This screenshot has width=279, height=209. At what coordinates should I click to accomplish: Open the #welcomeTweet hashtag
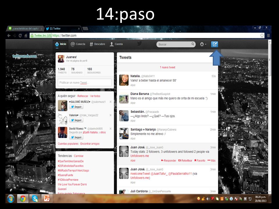pyautogui.click(x=140, y=174)
